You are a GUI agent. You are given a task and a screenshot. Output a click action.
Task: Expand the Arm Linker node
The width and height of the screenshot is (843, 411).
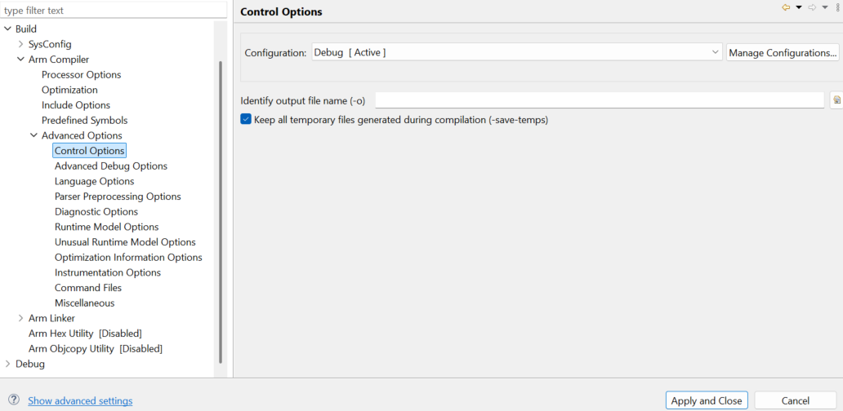click(20, 318)
